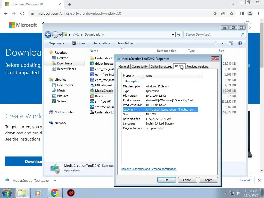Switch to the Compatibility tab
The image size is (264, 198).
pyautogui.click(x=140, y=67)
